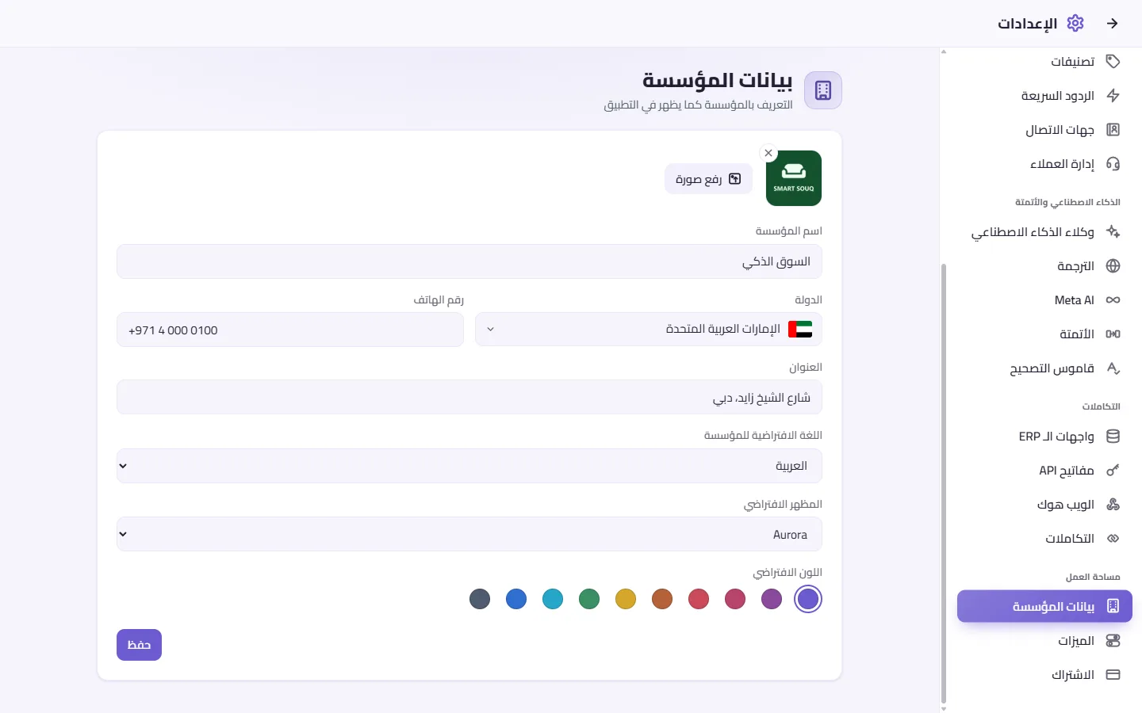
Task: Click the رقم الهاتف phone number field
Action: pos(290,330)
